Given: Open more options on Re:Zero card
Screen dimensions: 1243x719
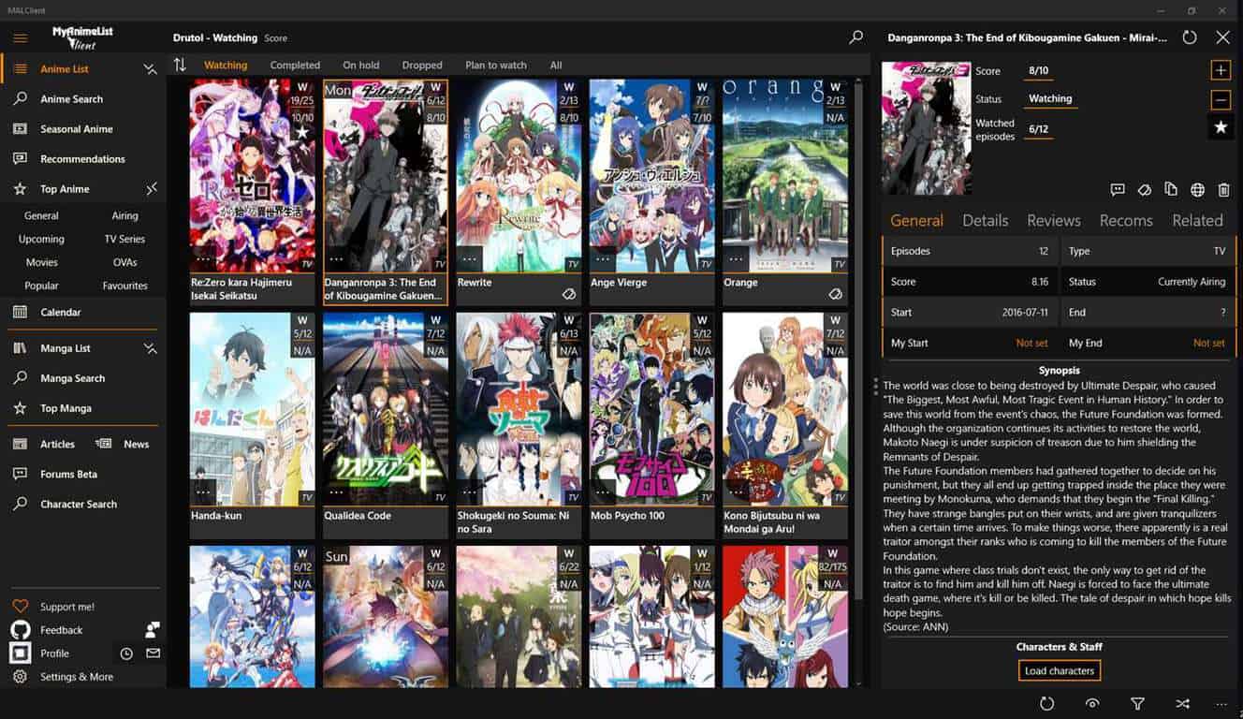Looking at the screenshot, I should [x=204, y=259].
